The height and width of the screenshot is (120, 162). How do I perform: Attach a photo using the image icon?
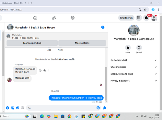[13, 108]
